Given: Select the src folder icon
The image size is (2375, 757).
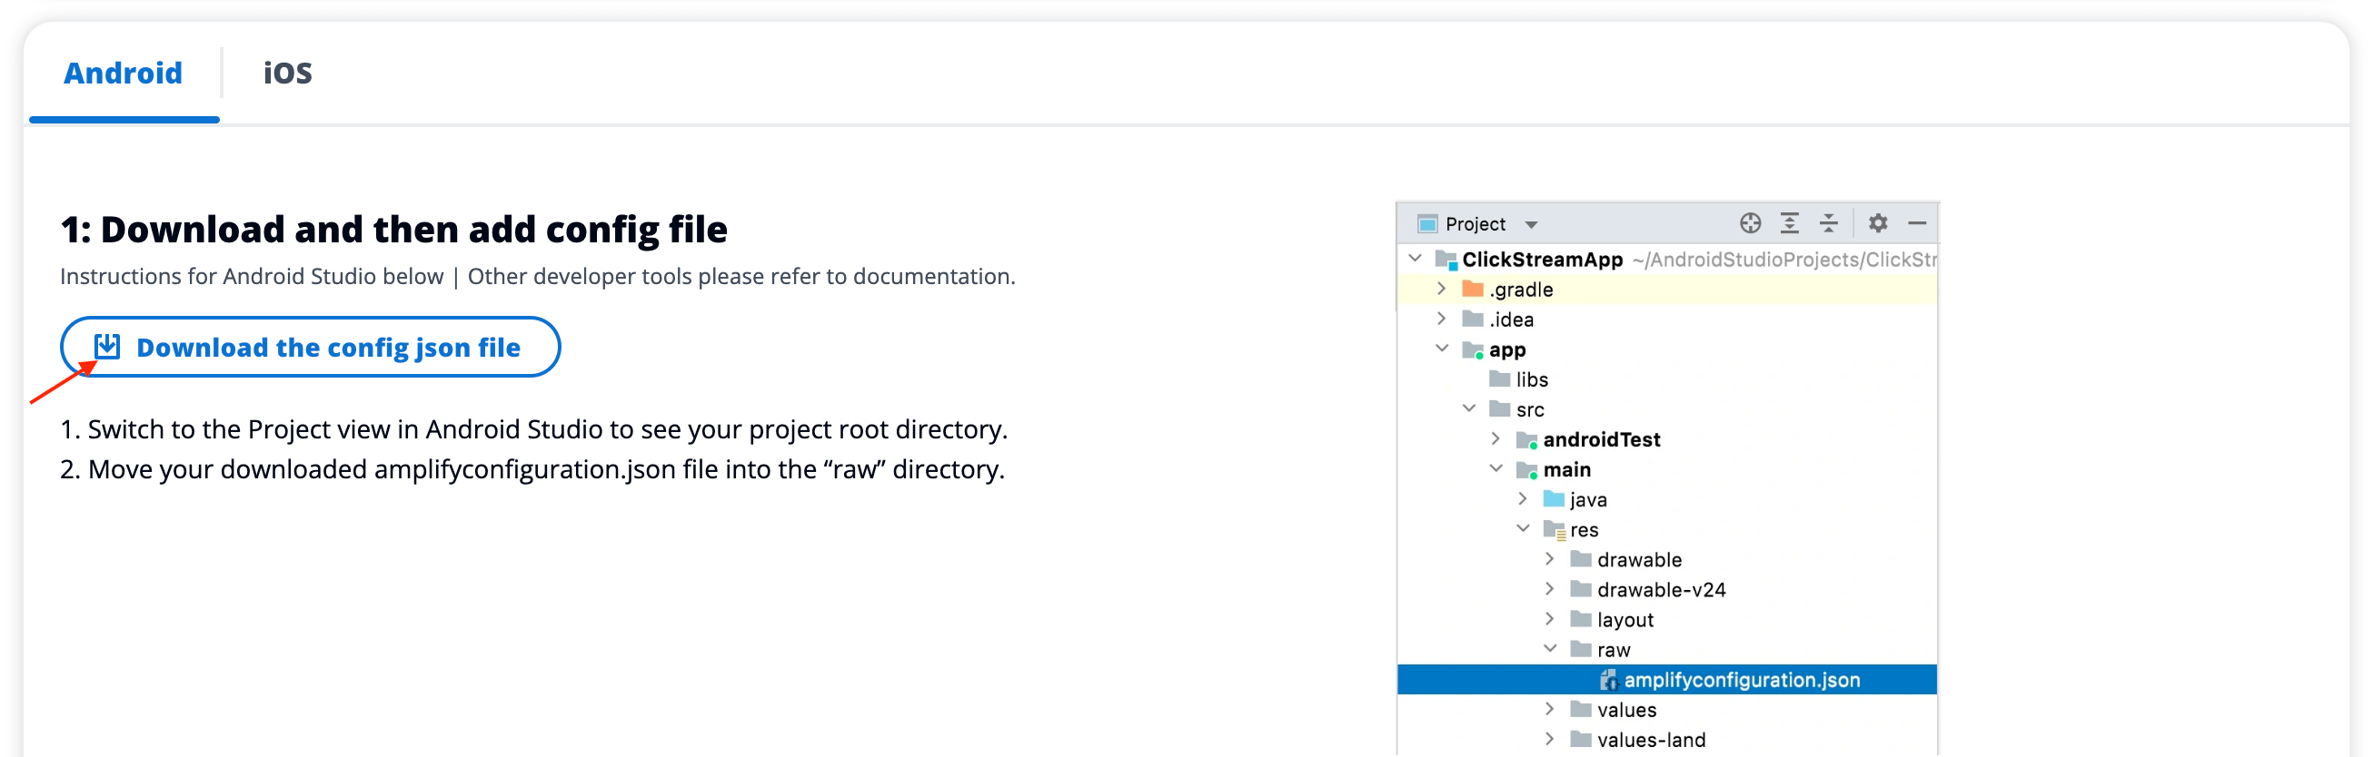Looking at the screenshot, I should coord(1499,408).
